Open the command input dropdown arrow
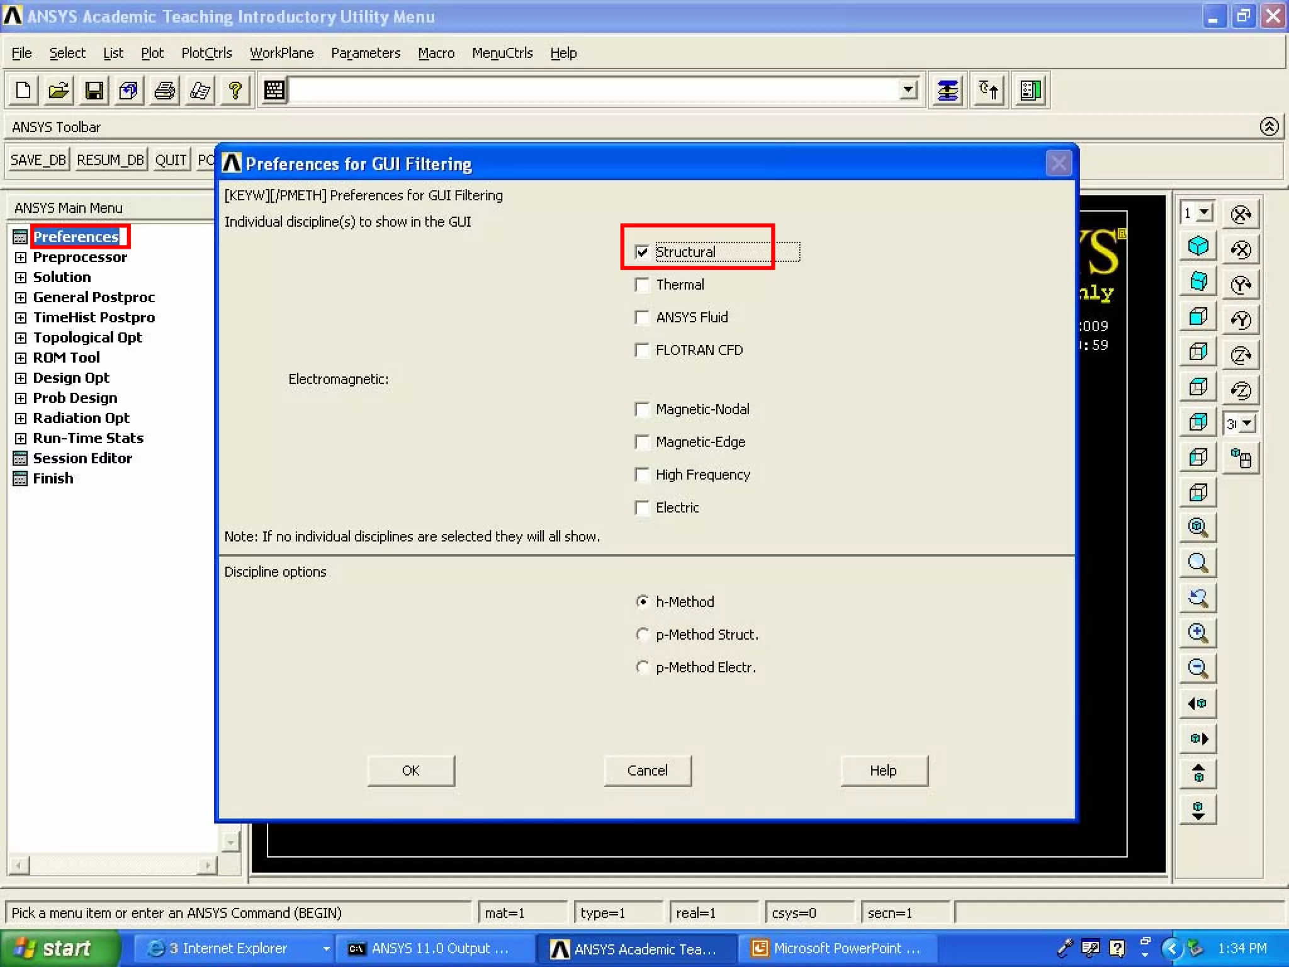This screenshot has width=1289, height=967. point(908,90)
